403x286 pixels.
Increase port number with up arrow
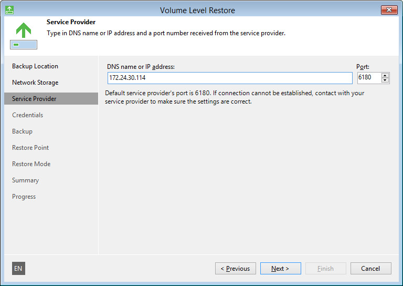[385, 76]
